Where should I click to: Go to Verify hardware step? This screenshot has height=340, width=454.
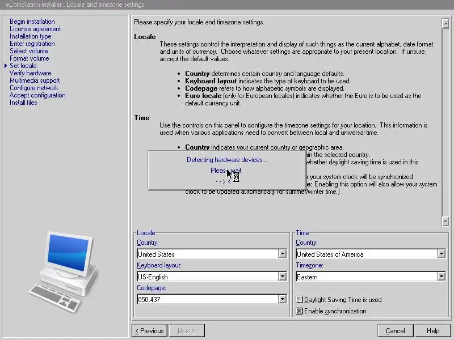click(31, 73)
